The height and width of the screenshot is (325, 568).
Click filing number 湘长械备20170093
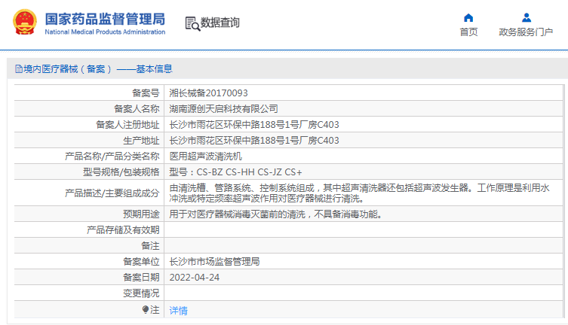point(208,93)
